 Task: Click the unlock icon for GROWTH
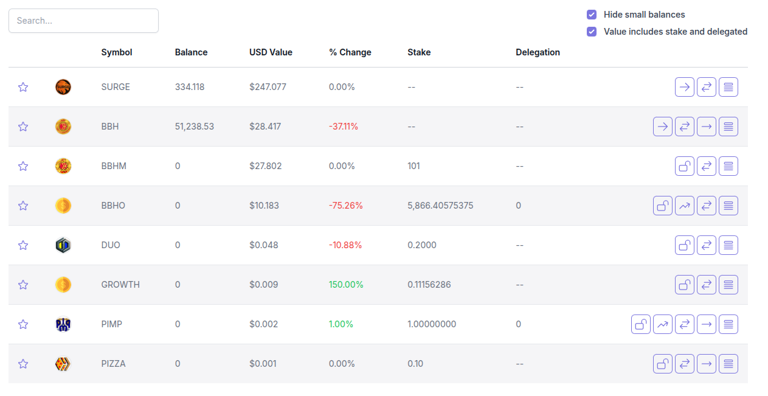coord(685,285)
